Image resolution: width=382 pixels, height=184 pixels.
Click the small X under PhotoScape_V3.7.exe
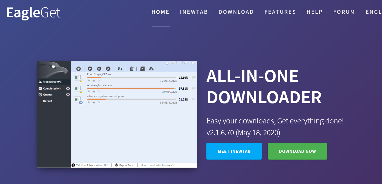(x=99, y=81)
